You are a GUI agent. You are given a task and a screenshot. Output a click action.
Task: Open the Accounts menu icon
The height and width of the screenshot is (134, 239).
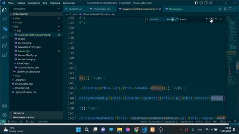(x=4, y=106)
